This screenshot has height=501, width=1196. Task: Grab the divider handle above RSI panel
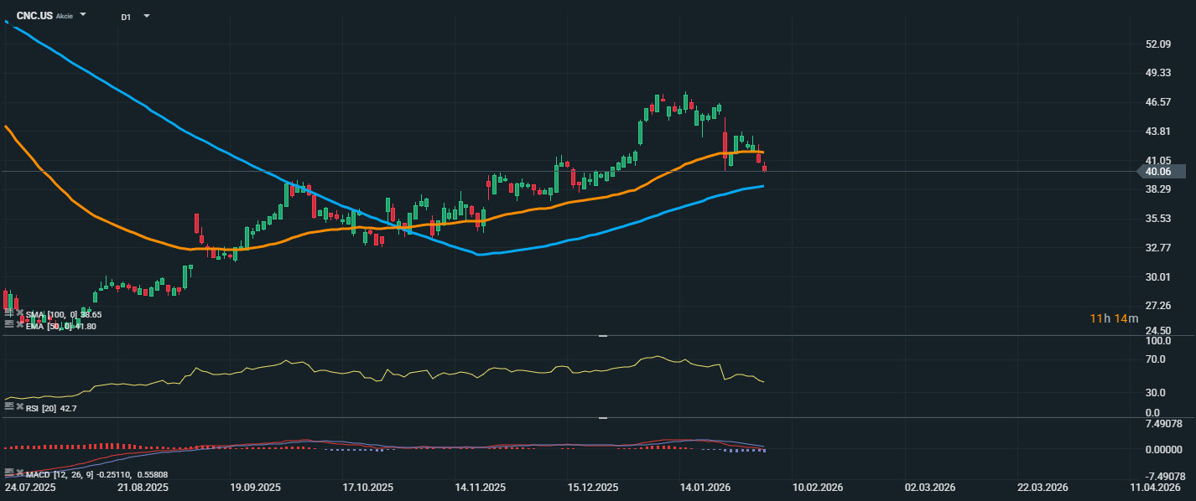(x=602, y=336)
